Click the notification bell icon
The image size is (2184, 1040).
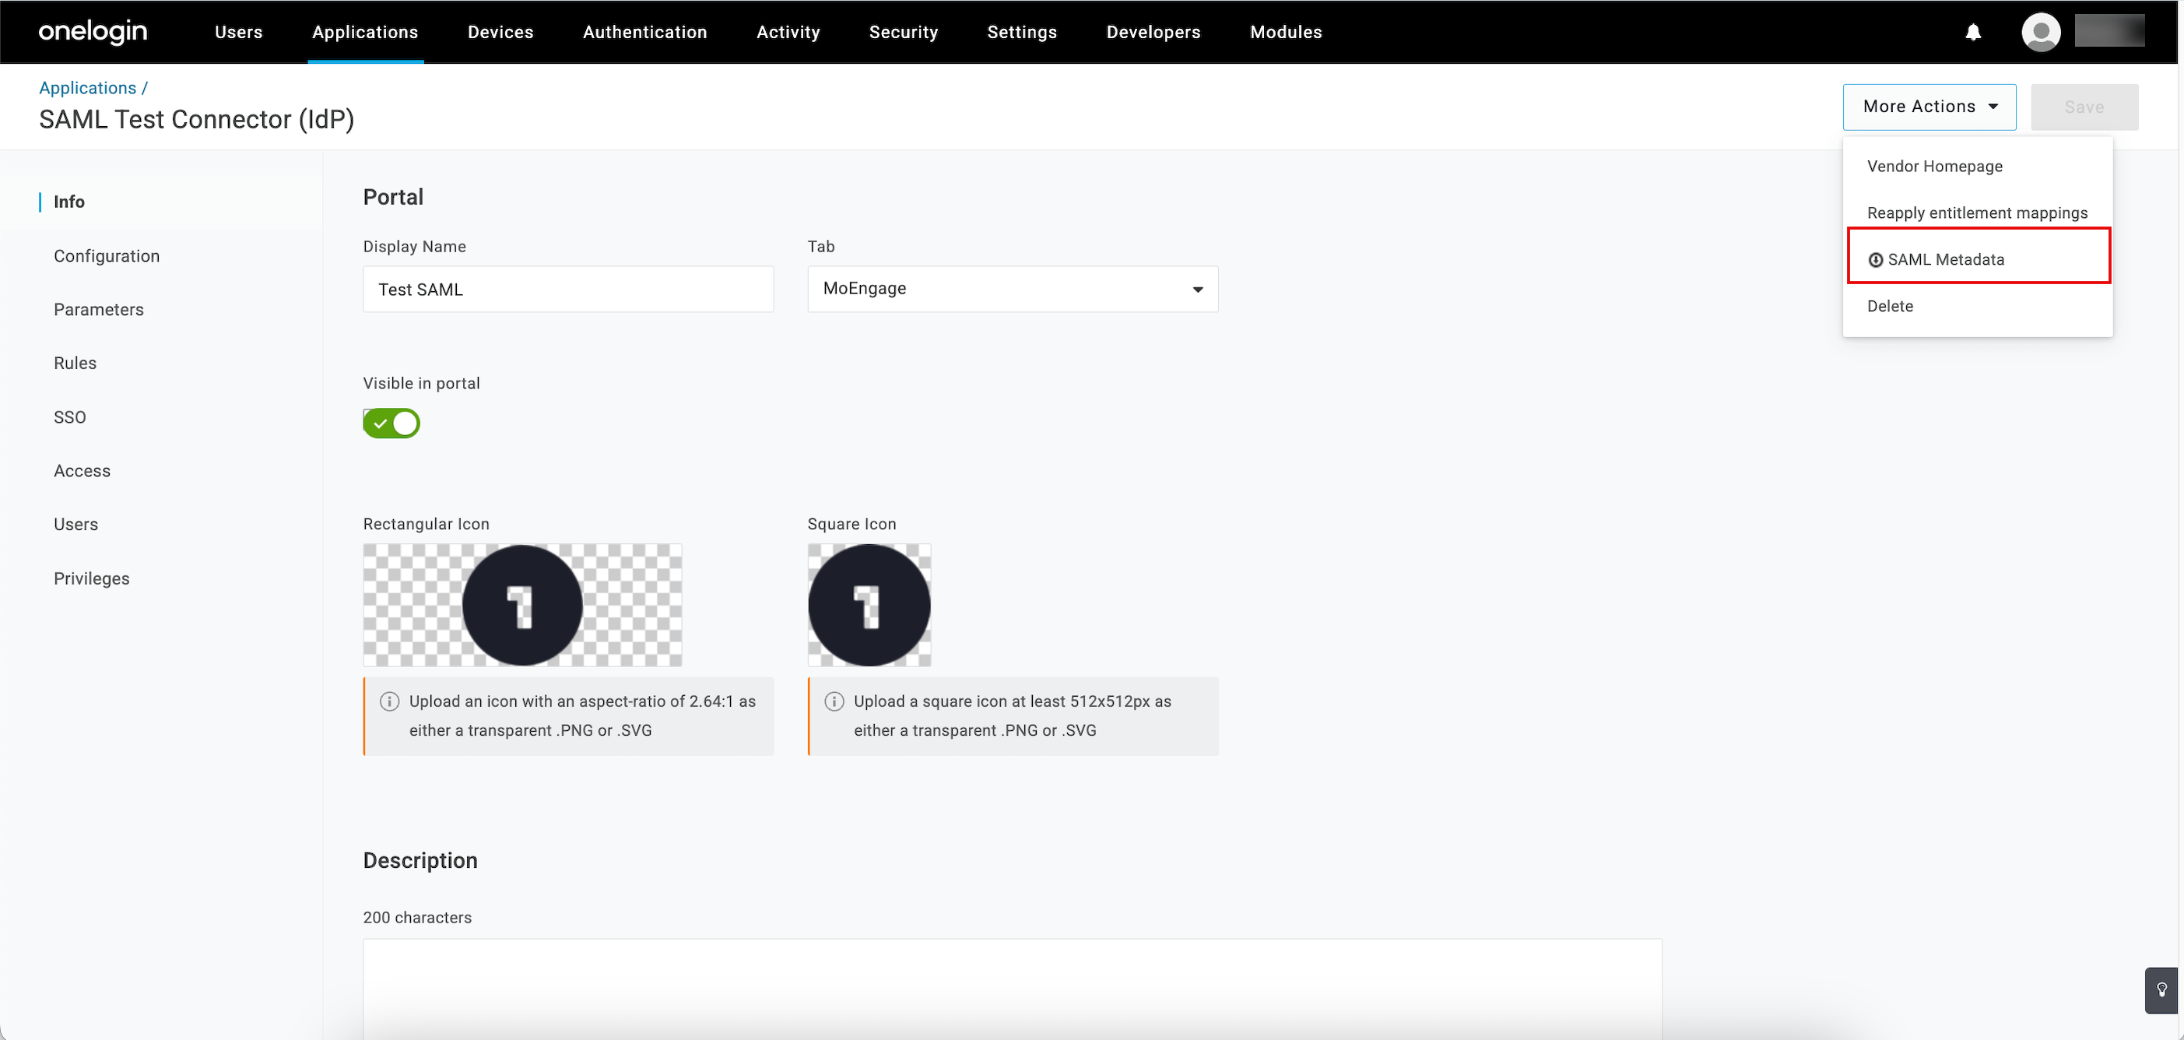click(1973, 32)
